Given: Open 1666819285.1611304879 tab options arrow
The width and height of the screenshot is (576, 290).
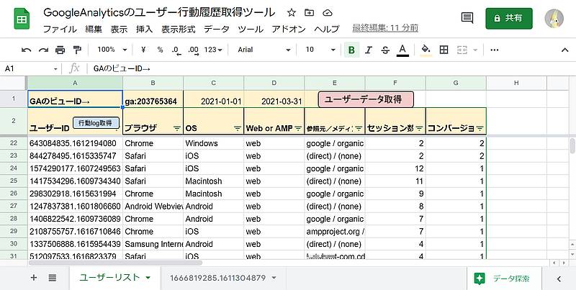Looking at the screenshot, I should pyautogui.click(x=274, y=278).
